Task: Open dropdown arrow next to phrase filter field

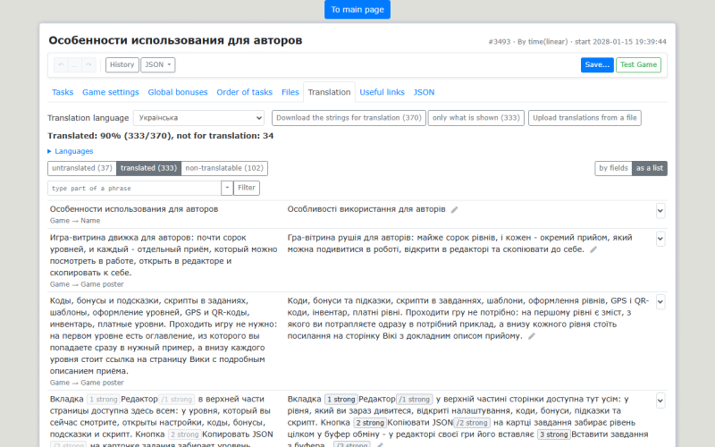Action: (x=227, y=188)
